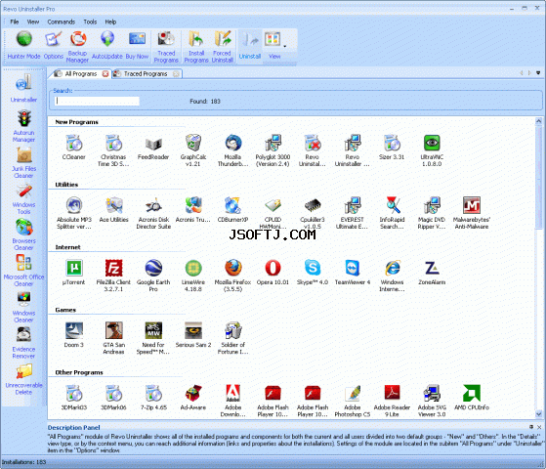546x469 pixels.
Task: Open the Help menu
Action: pos(110,21)
